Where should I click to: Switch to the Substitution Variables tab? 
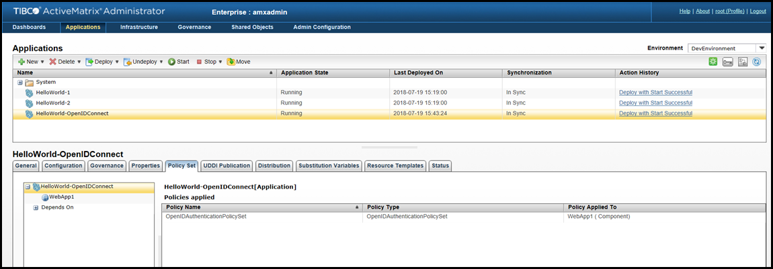tap(329, 166)
